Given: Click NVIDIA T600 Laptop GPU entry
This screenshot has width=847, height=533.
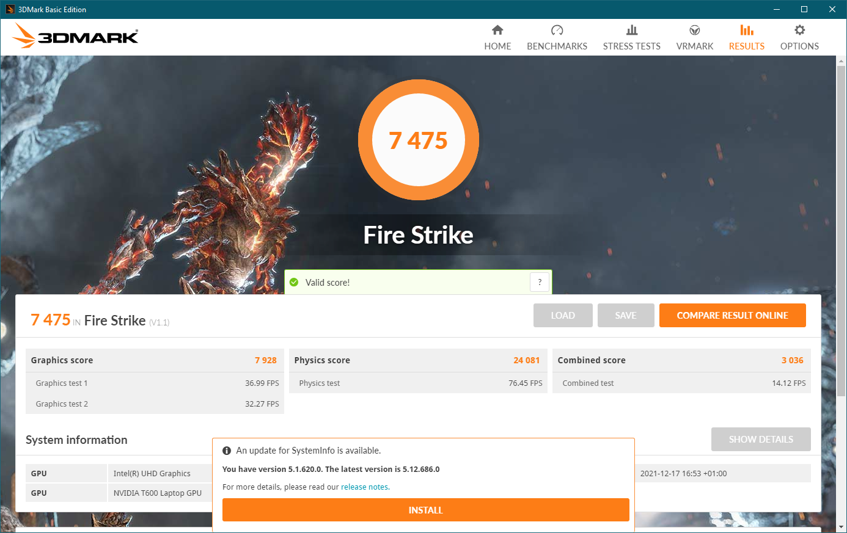Looking at the screenshot, I should coord(158,493).
